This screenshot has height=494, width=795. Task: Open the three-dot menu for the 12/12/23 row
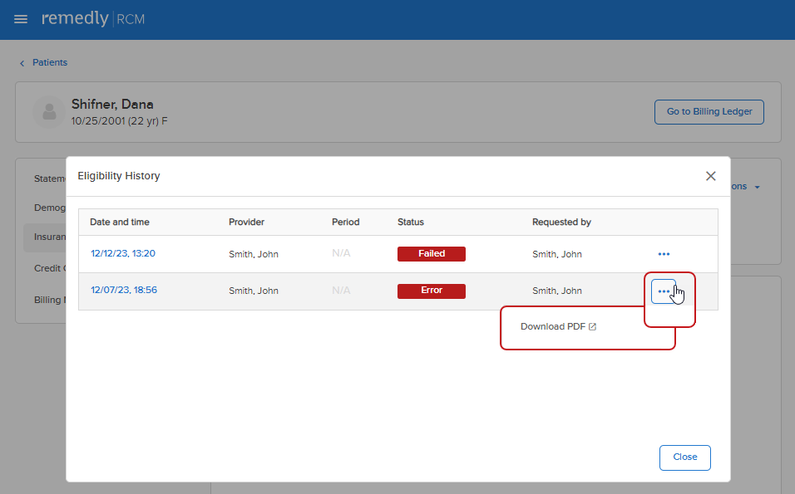point(664,254)
